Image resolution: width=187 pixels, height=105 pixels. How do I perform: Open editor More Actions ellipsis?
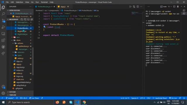pyautogui.click(x=141, y=6)
